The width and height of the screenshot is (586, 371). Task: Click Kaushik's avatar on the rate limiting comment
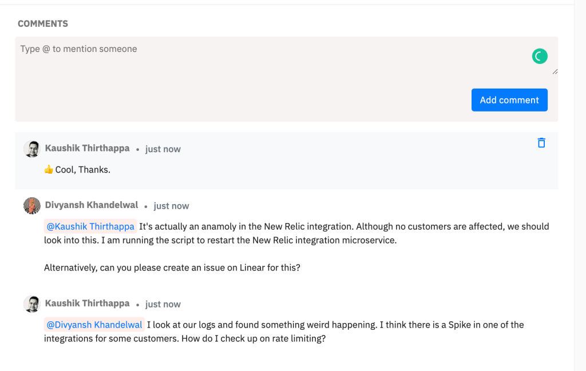(x=31, y=304)
